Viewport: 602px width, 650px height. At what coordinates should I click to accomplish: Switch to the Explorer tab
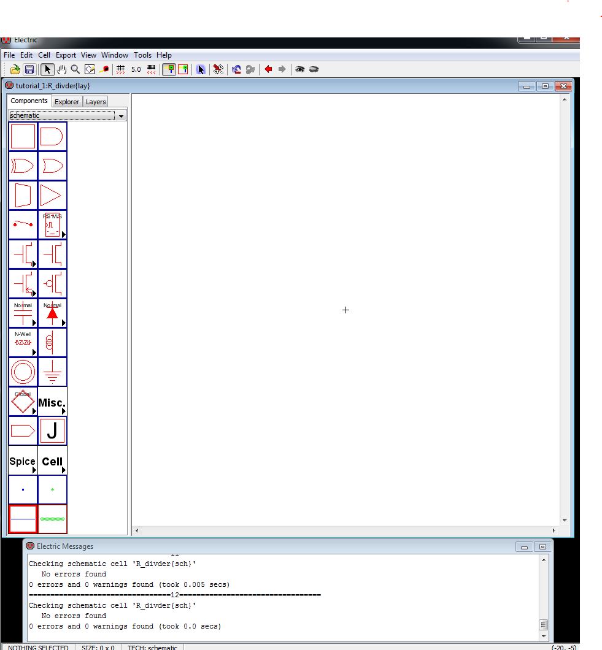click(x=67, y=102)
